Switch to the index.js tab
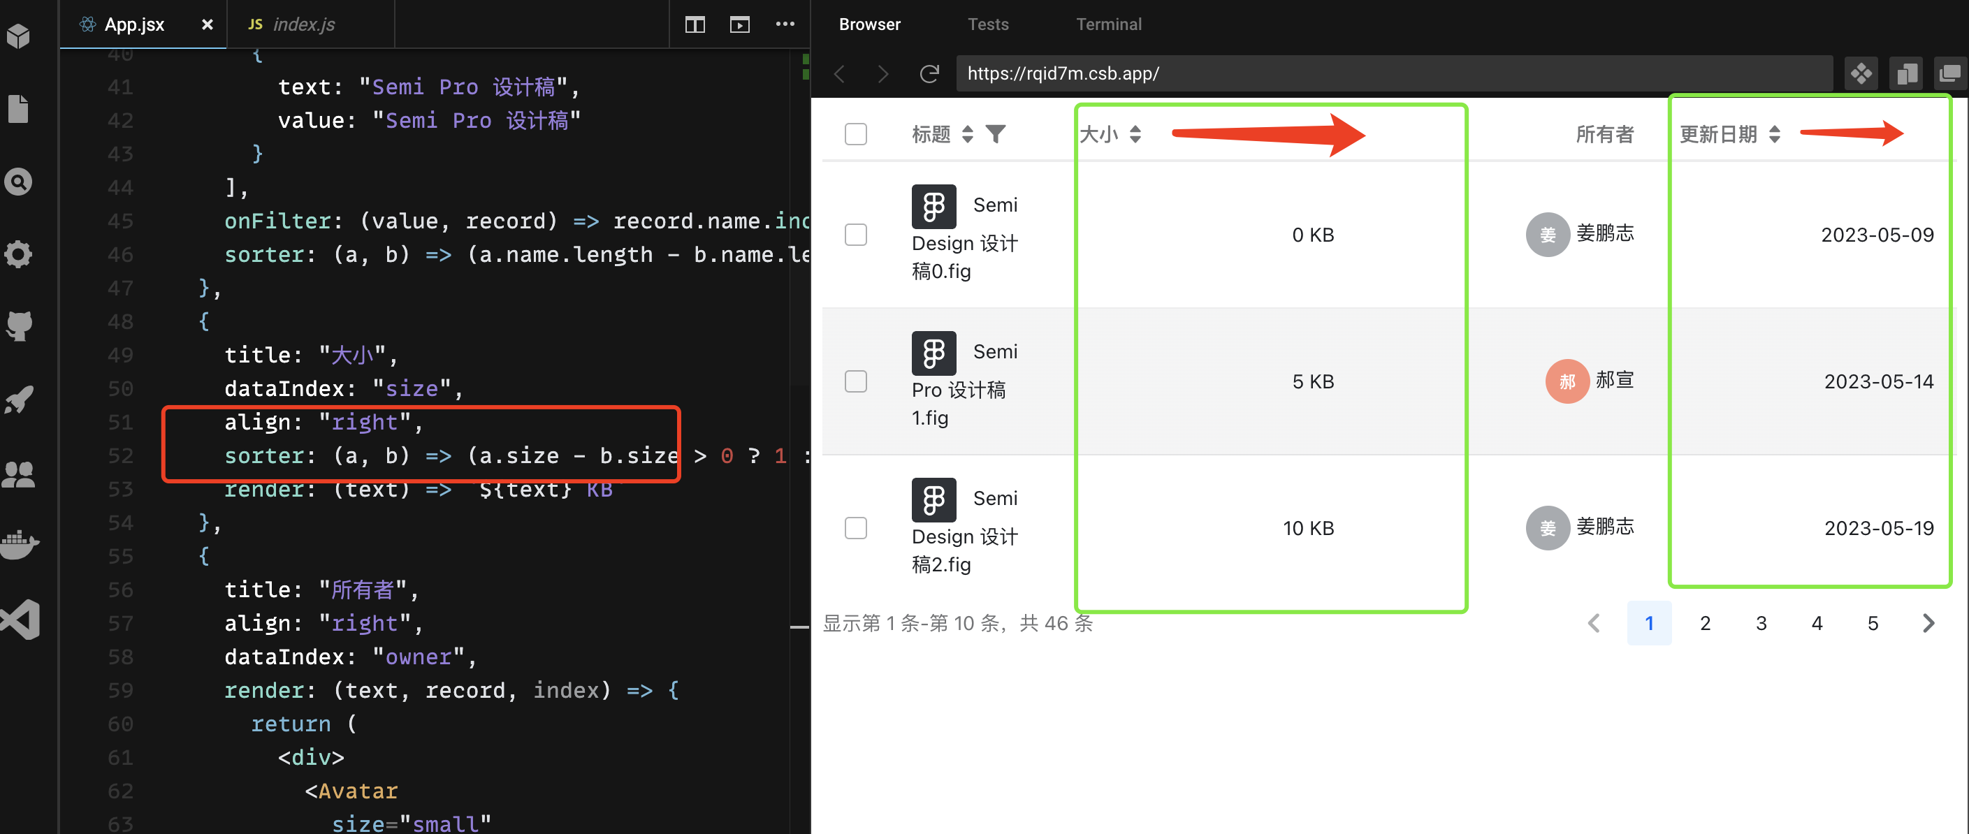This screenshot has width=1969, height=834. [x=303, y=24]
